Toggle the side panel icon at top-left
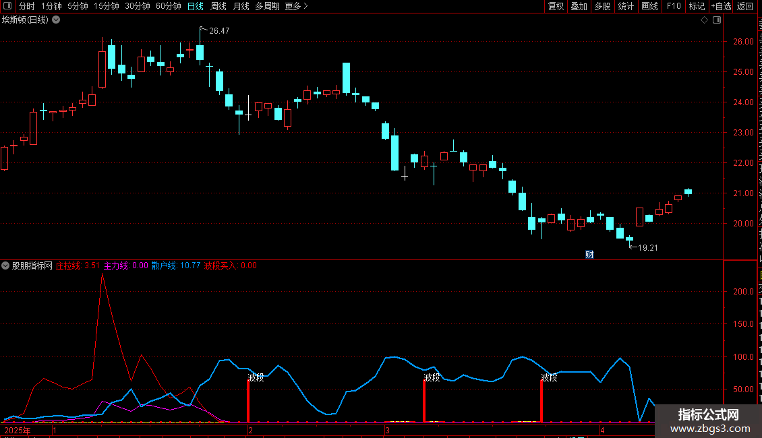Image resolution: width=762 pixels, height=438 pixels. point(7,6)
